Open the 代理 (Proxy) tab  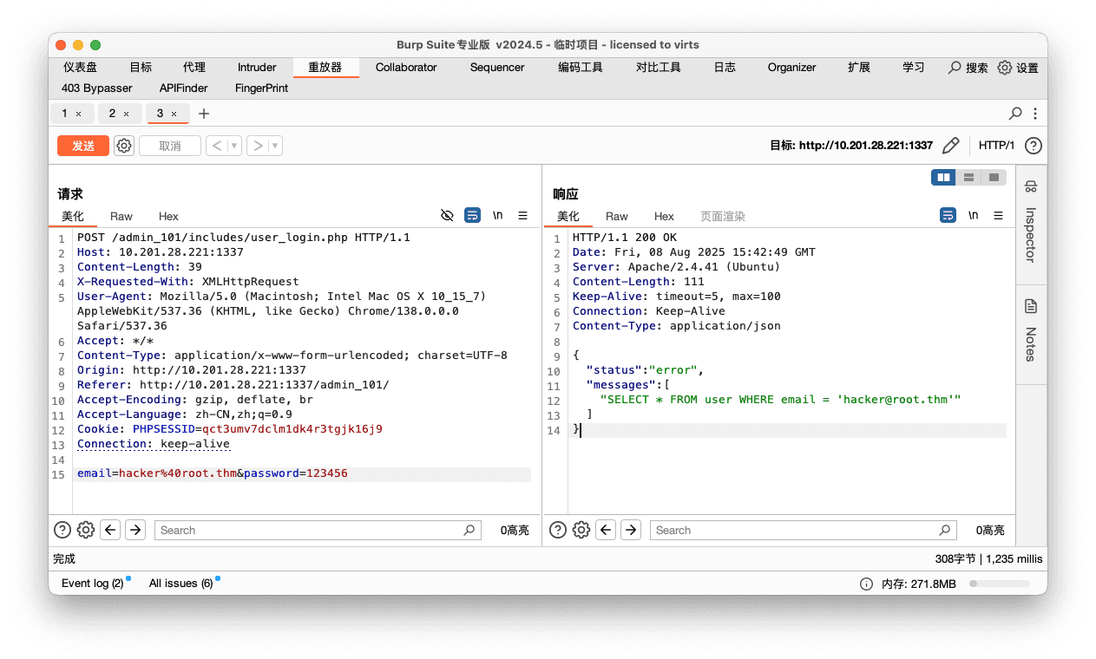coord(194,68)
